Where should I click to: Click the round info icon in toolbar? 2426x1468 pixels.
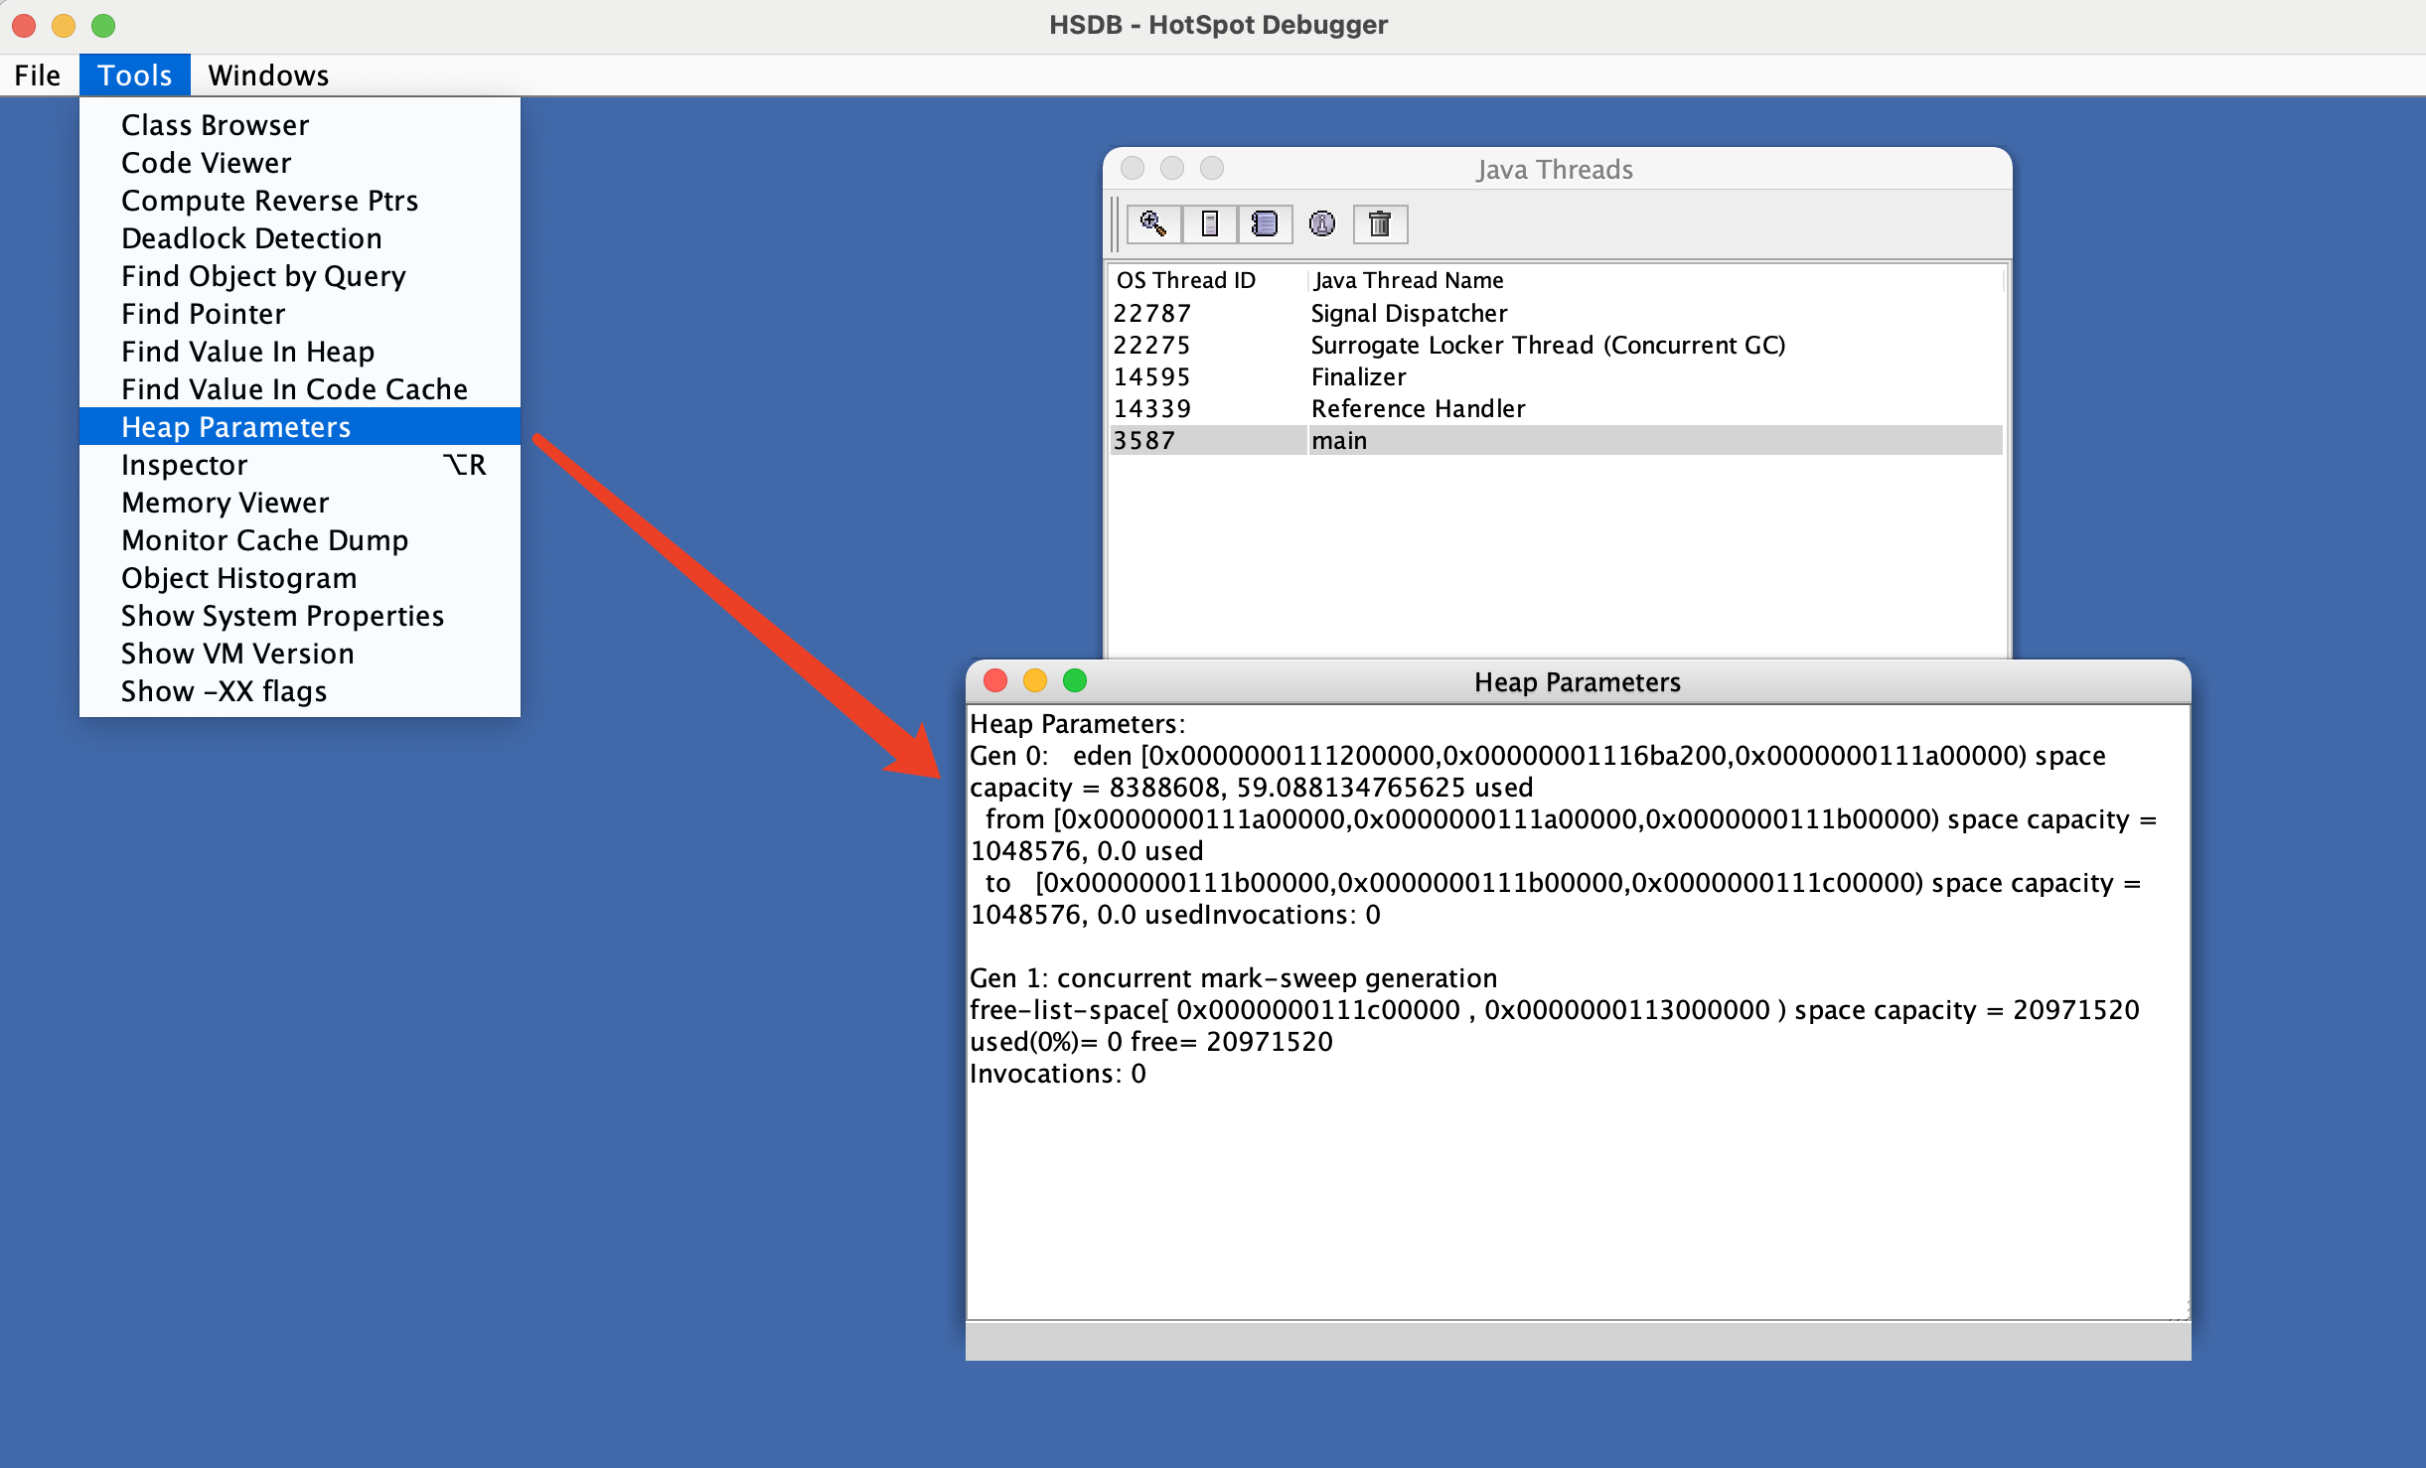tap(1322, 223)
